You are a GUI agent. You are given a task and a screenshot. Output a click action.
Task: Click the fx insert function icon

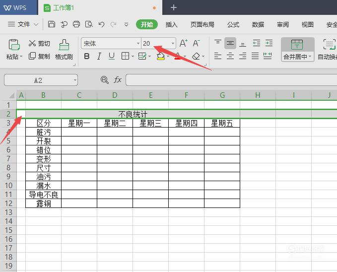tap(118, 80)
